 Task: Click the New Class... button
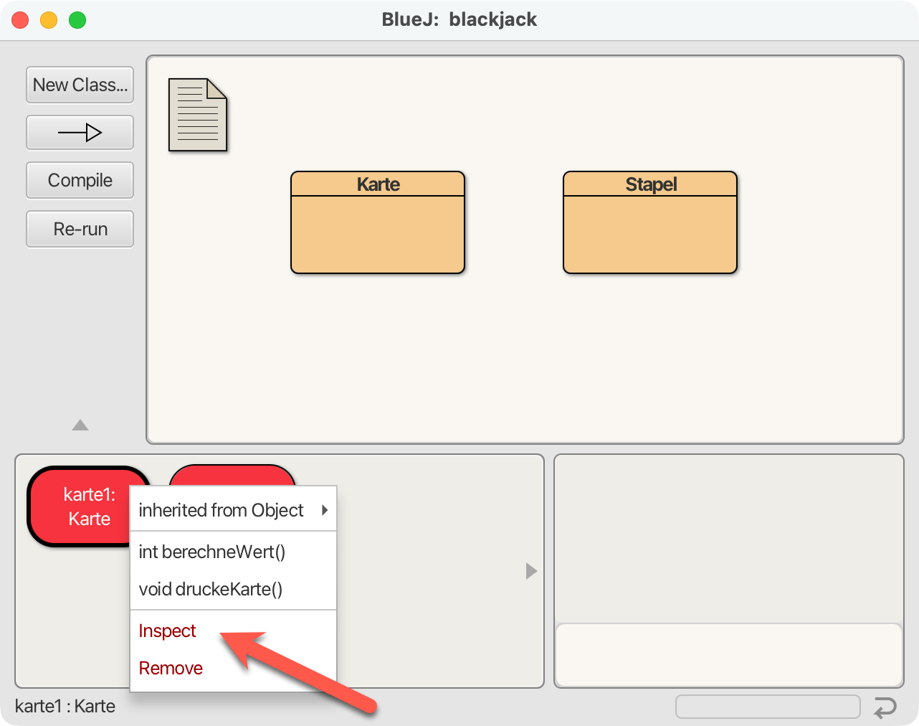pos(80,85)
